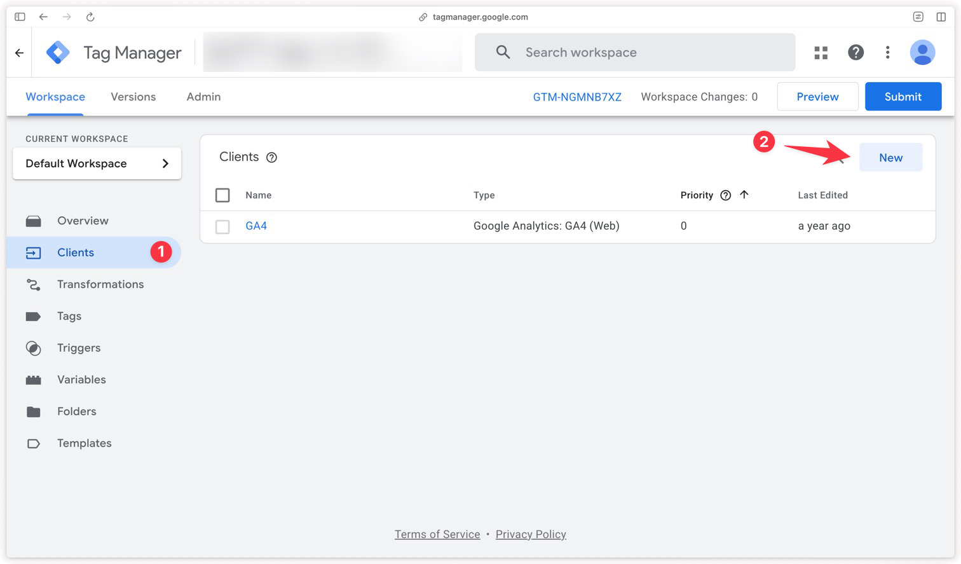The image size is (961, 564).
Task: Expand the Default Workspace selector
Action: 97,163
